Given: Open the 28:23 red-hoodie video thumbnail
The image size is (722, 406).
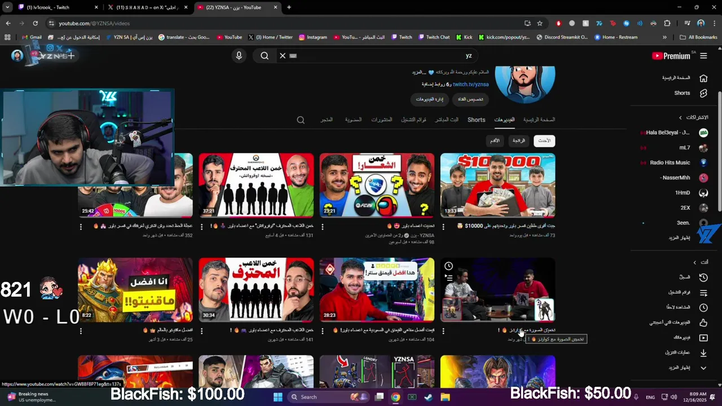Looking at the screenshot, I should tap(377, 290).
